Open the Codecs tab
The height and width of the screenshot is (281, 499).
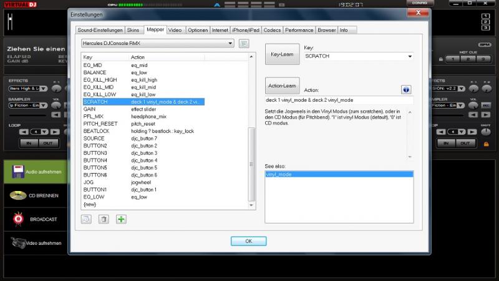tap(272, 30)
